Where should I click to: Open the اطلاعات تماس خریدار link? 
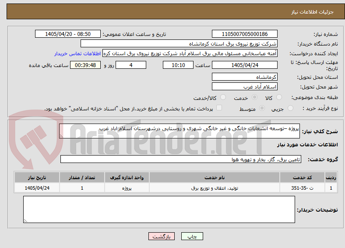[77, 53]
